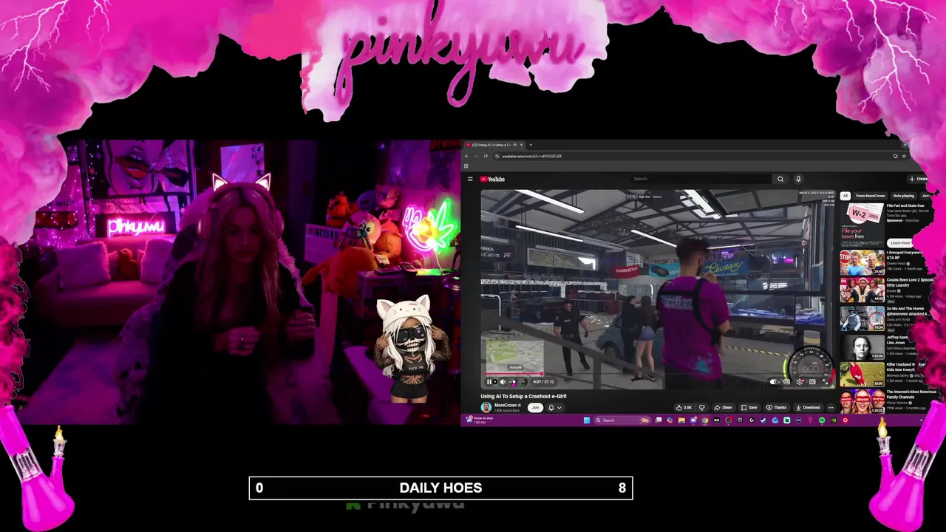The width and height of the screenshot is (946, 532).
Task: Go back with the browser back arrow
Action: (x=466, y=156)
